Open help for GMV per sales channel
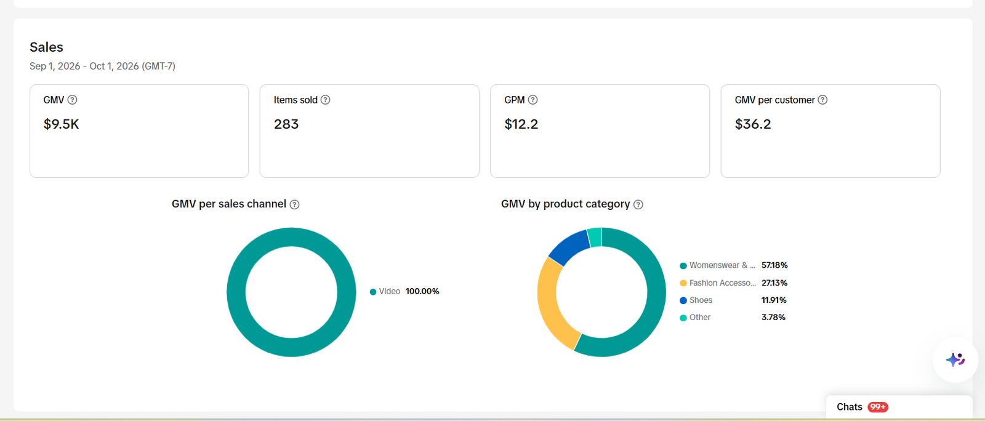The image size is (985, 421). click(295, 204)
